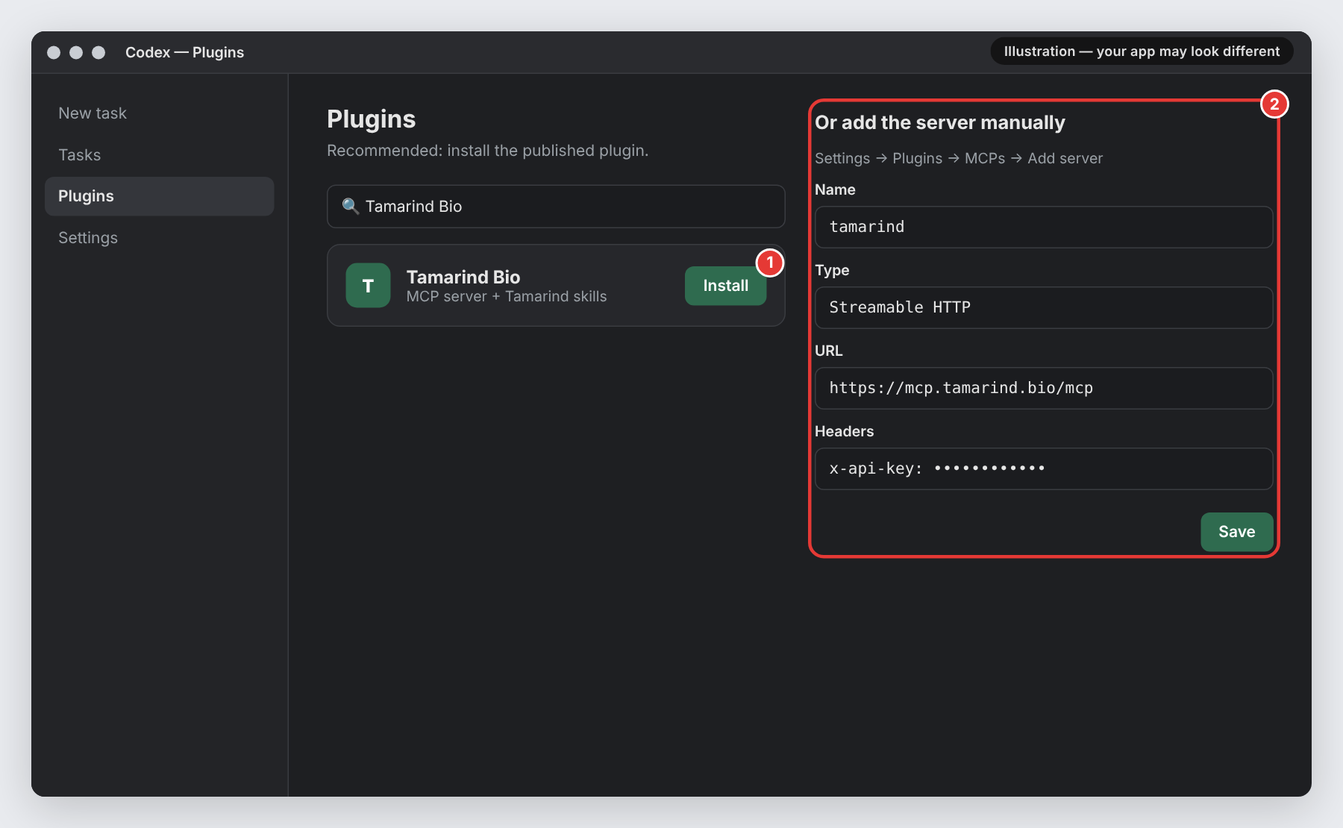Select Plugins sidebar item

[160, 196]
